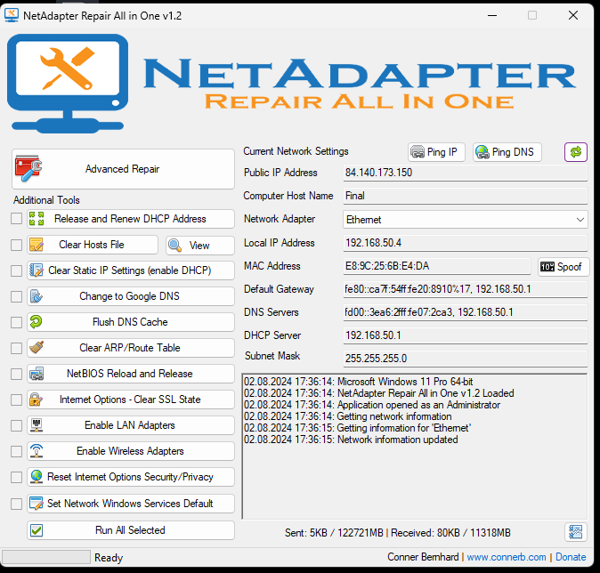Check the Enable LAN Adapters box
Screen dimensions: 600x573
[16, 425]
